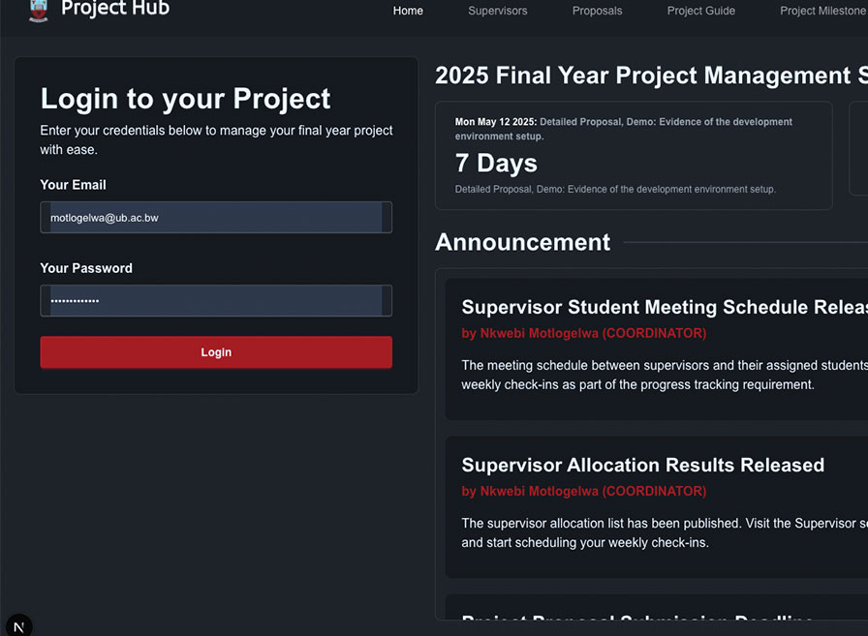This screenshot has height=636, width=868.
Task: Open the Supervisors navigation menu item
Action: click(497, 11)
